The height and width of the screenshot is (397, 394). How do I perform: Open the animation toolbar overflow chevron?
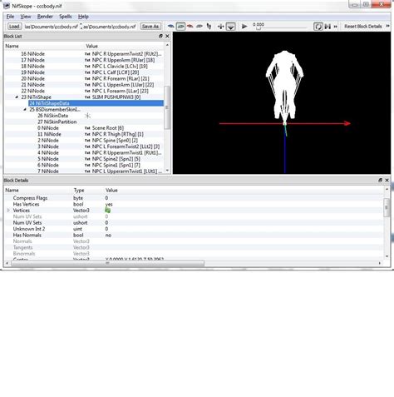tap(336, 27)
